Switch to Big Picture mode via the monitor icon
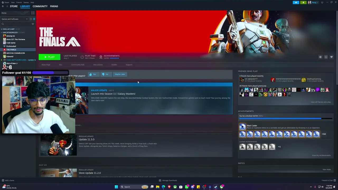338x190 pixels. (322, 2)
